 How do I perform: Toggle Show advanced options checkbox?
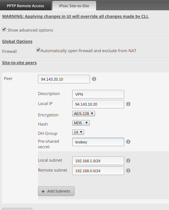tap(4, 29)
